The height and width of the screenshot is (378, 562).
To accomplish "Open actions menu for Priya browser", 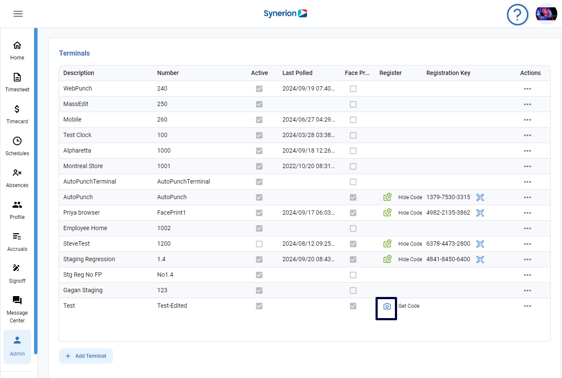I will (528, 213).
